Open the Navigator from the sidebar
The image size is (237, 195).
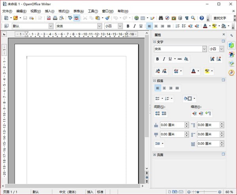point(231,72)
